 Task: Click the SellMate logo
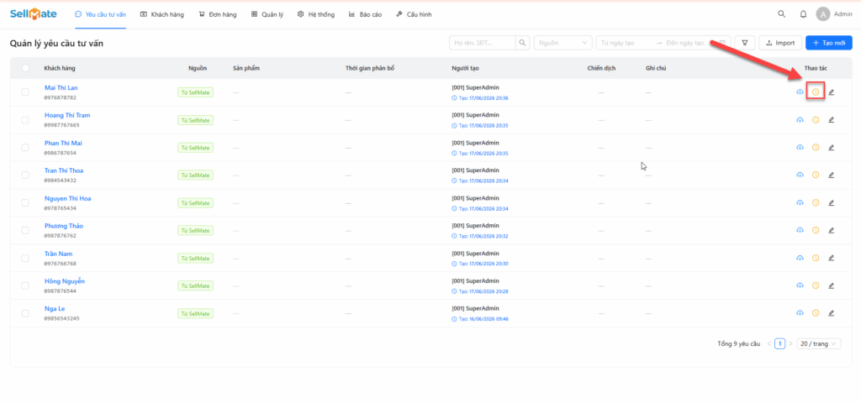[x=33, y=14]
